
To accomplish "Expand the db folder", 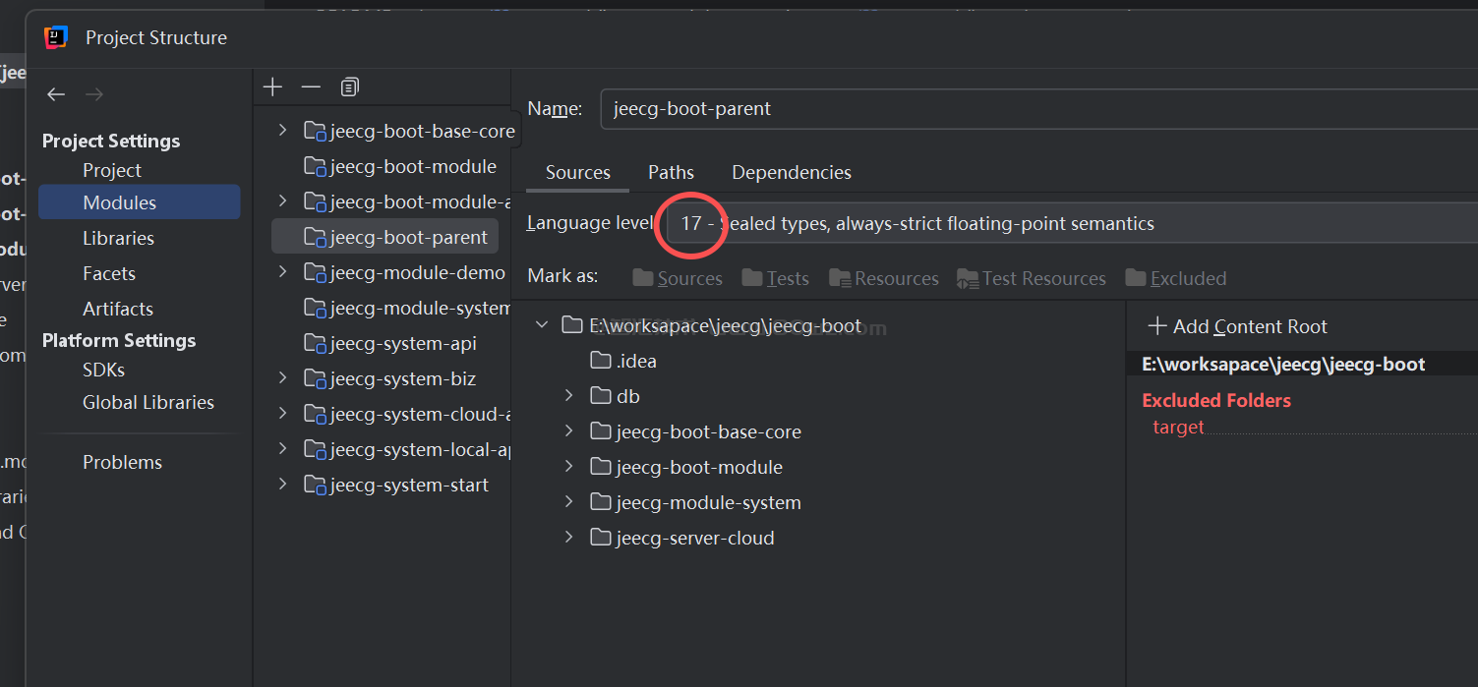I will point(568,395).
